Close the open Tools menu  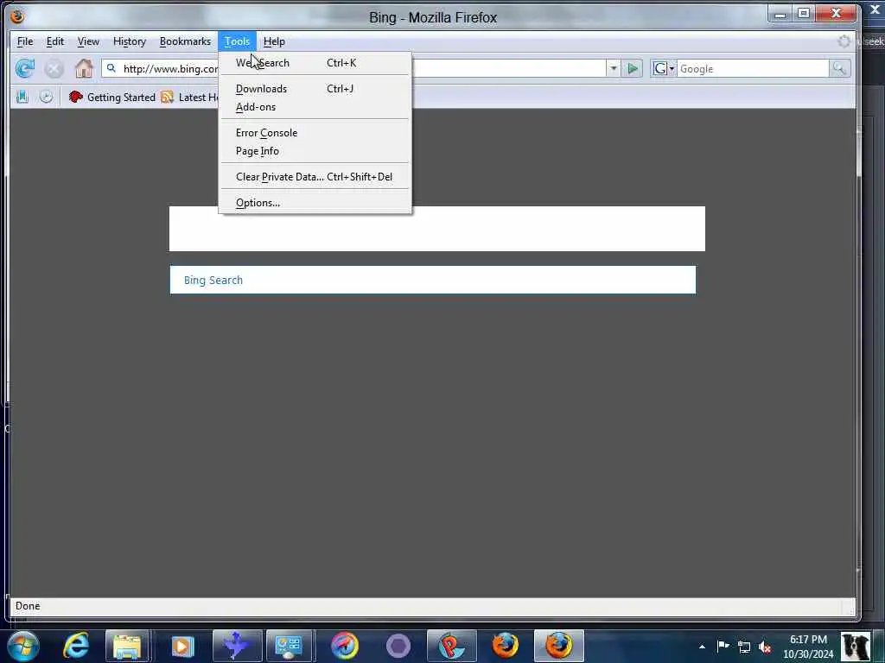click(x=237, y=41)
